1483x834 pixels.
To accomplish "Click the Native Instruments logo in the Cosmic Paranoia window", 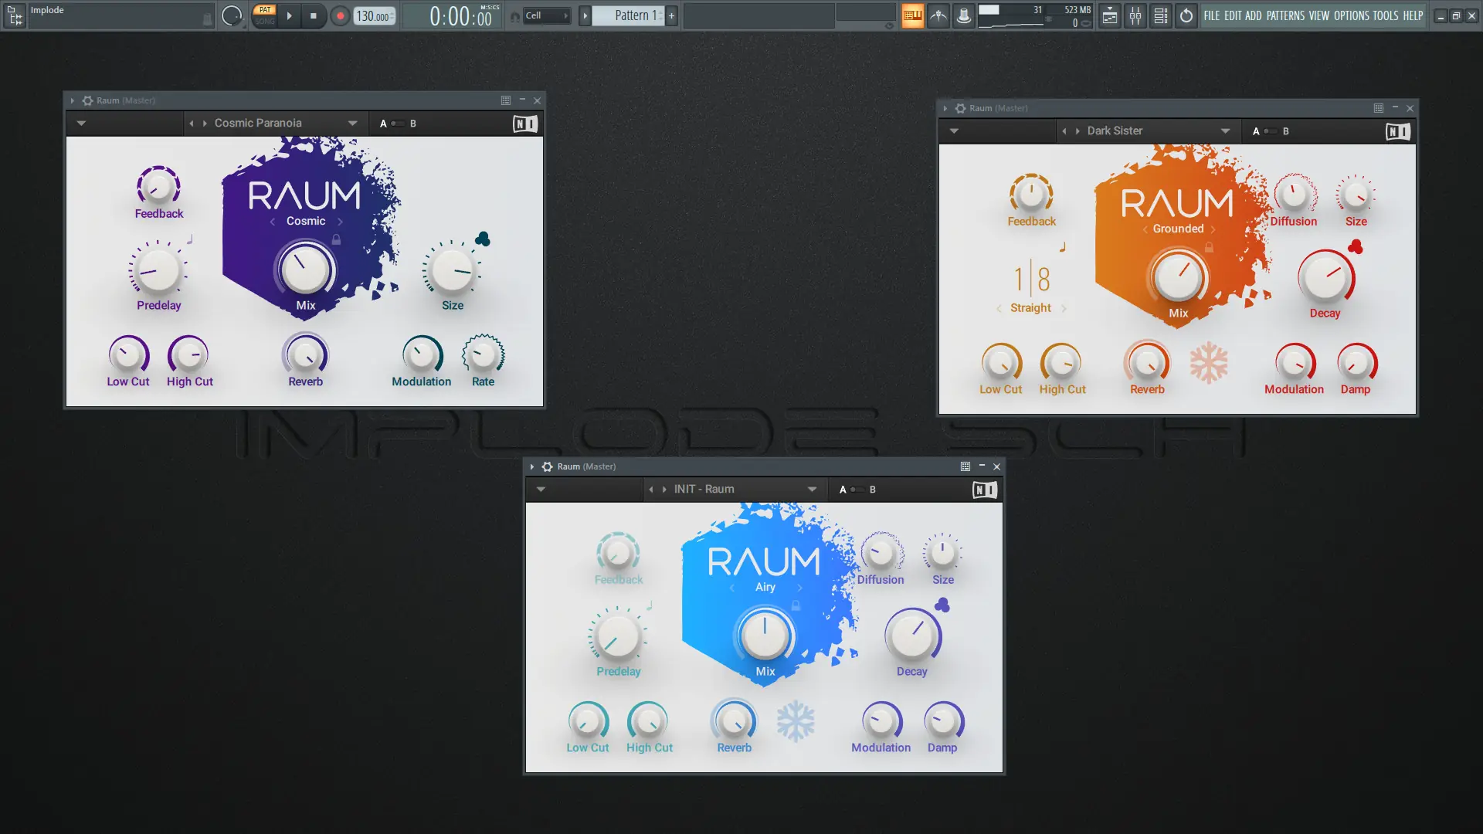I will 525,124.
